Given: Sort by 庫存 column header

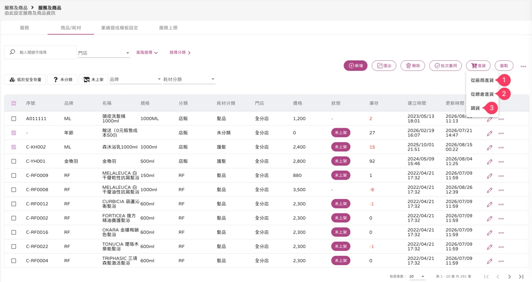Looking at the screenshot, I should 374,103.
